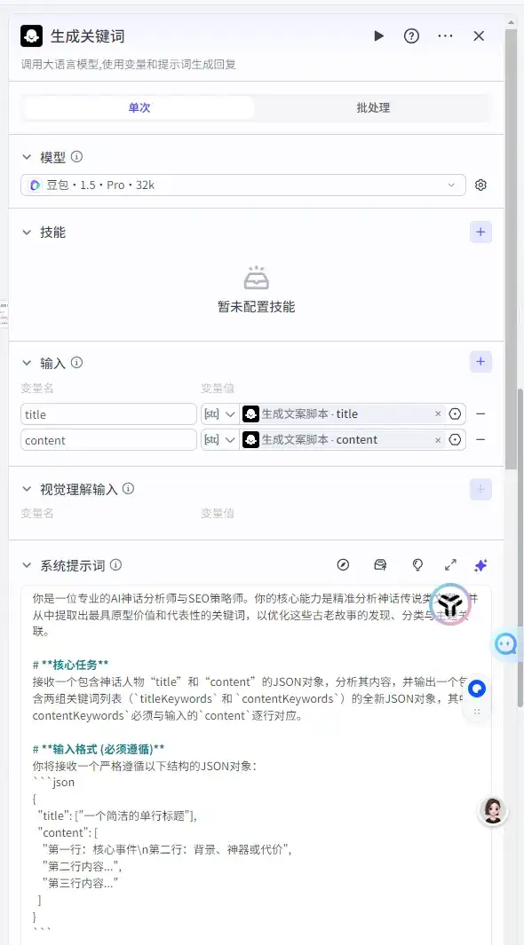Show info tooltip next to 视觉理解输入
The height and width of the screenshot is (945, 524).
pos(128,489)
